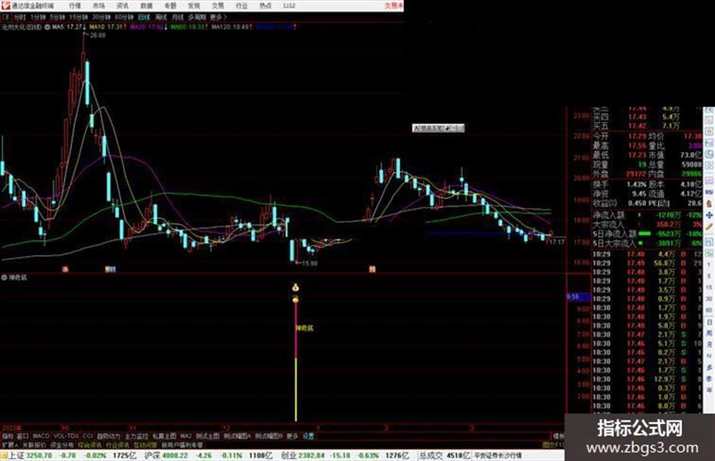Select the pencil drawing tool icon
Viewport: 715px width, 461px height.
709,226
